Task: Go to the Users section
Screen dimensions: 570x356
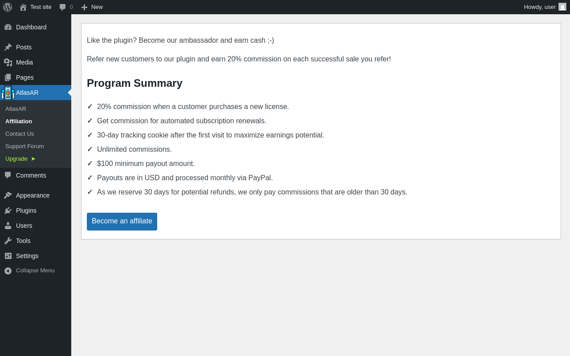Action: point(24,226)
